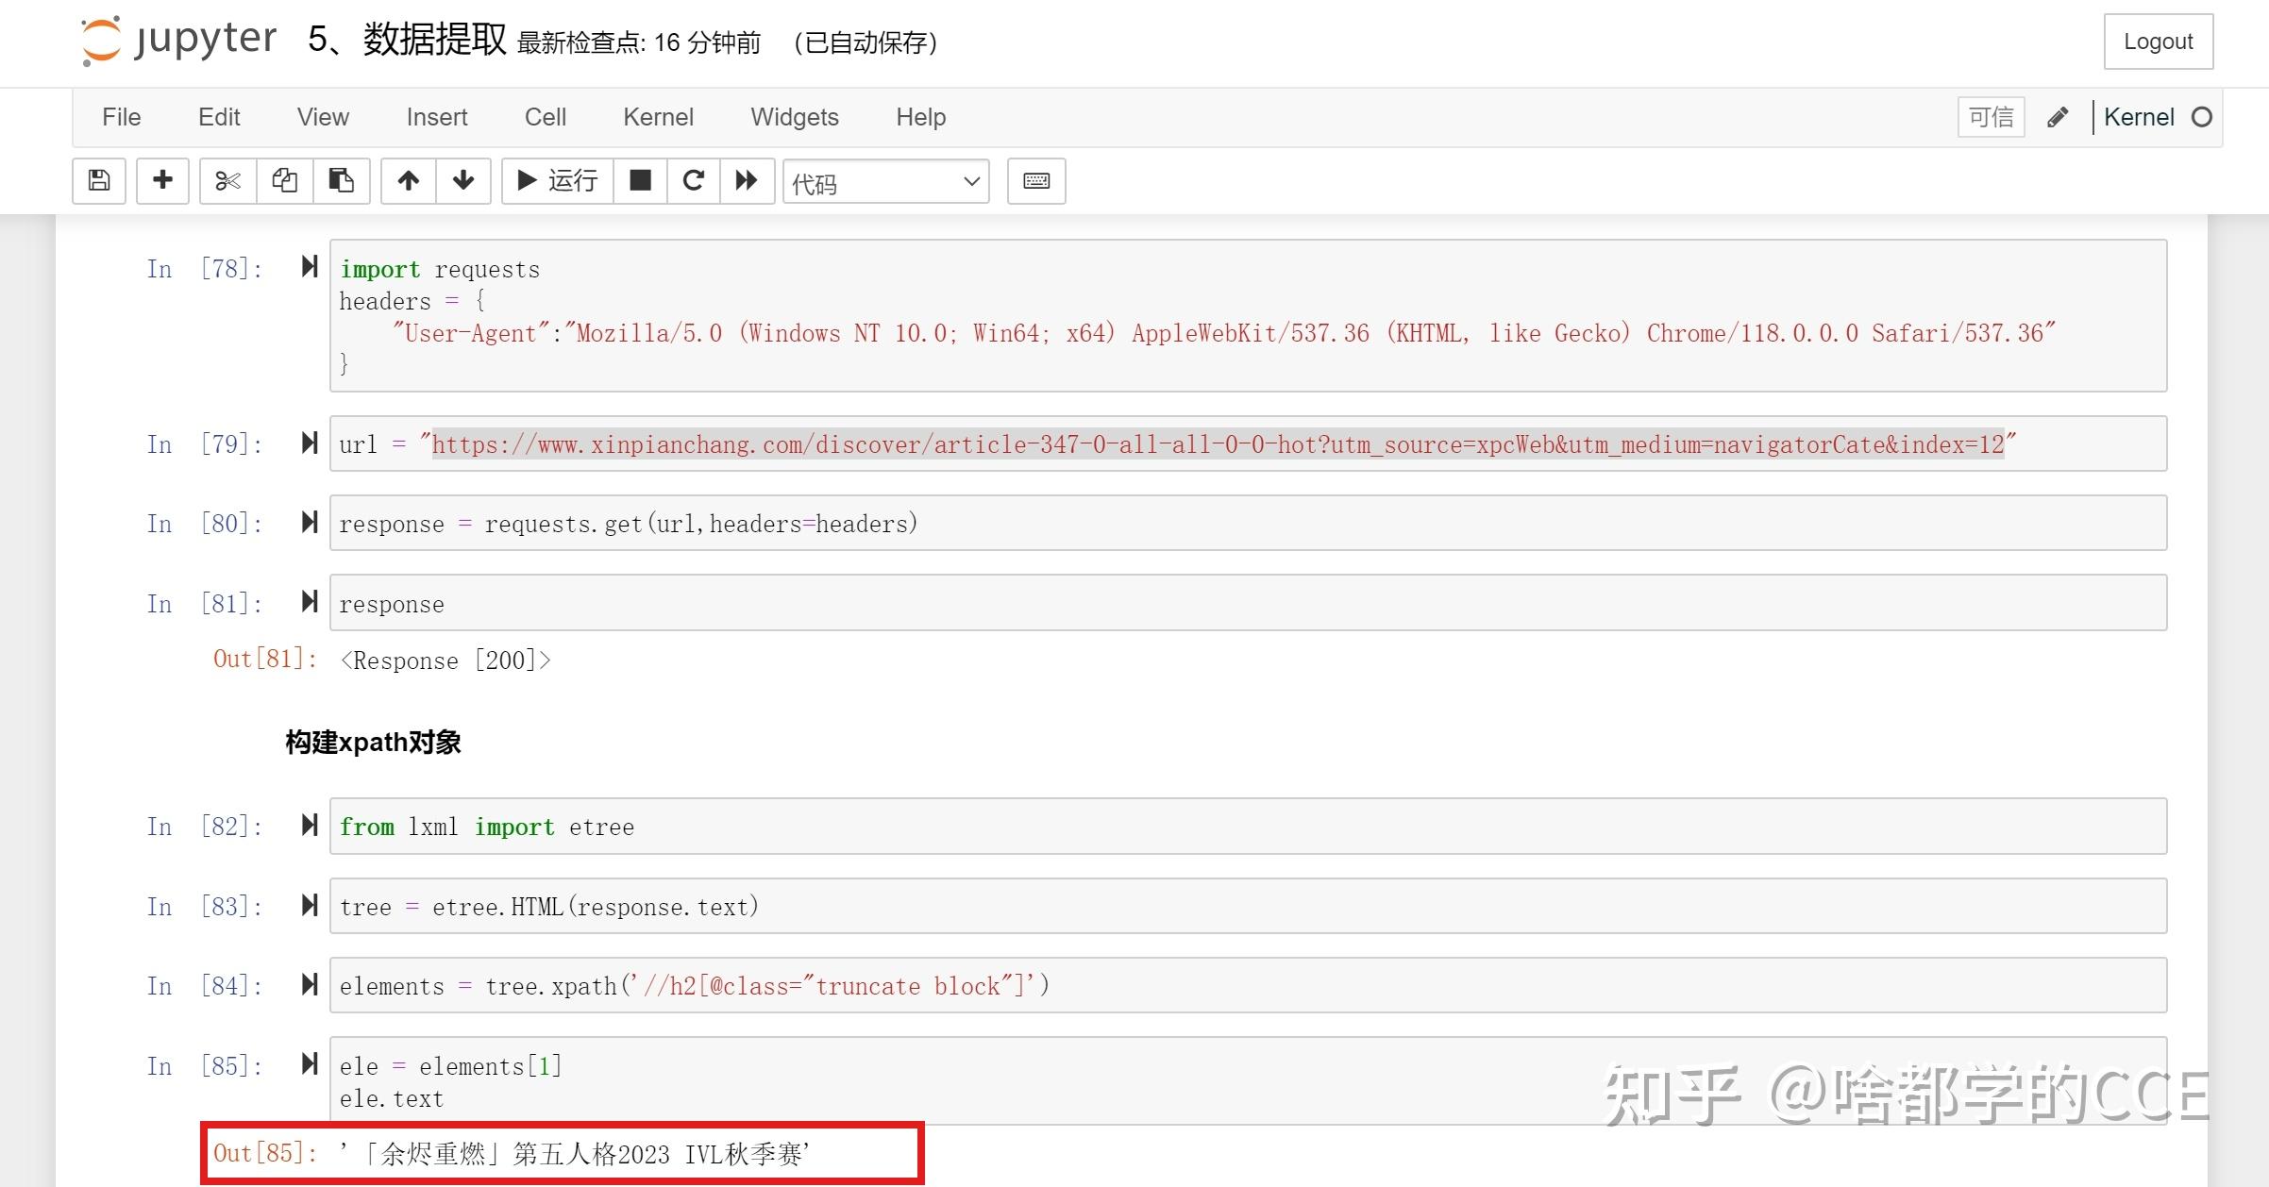The image size is (2269, 1187).
Task: Click into the lxml import etree cell
Action: click(1248, 827)
